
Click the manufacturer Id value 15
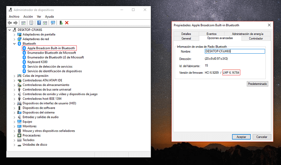coord(206,66)
